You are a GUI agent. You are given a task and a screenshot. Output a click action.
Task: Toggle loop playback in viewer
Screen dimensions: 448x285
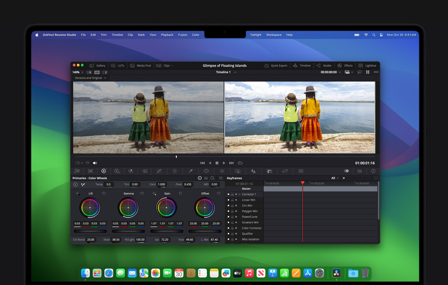coord(240,163)
